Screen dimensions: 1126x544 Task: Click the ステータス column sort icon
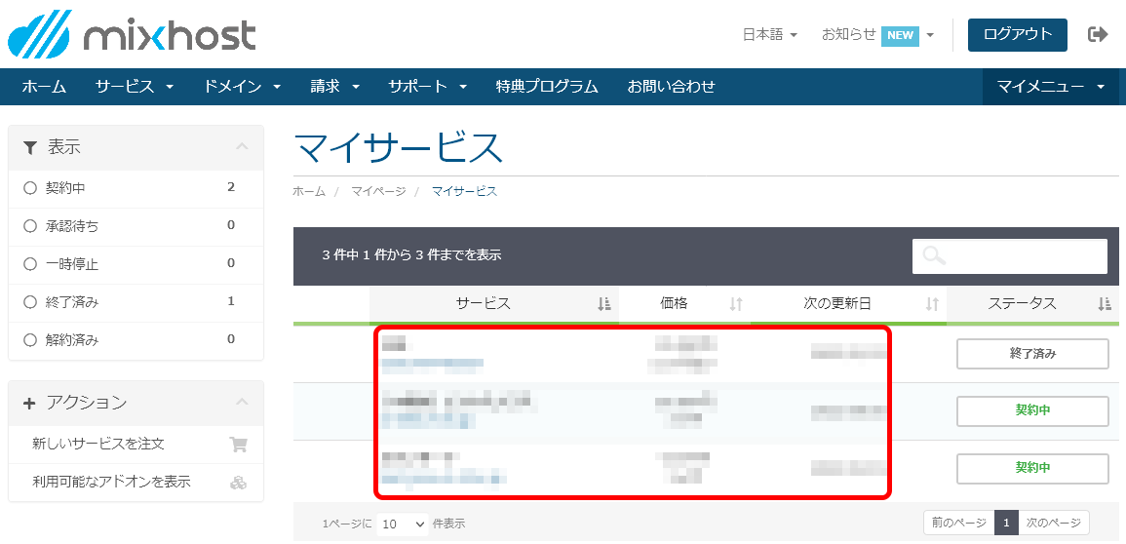[x=1104, y=304]
